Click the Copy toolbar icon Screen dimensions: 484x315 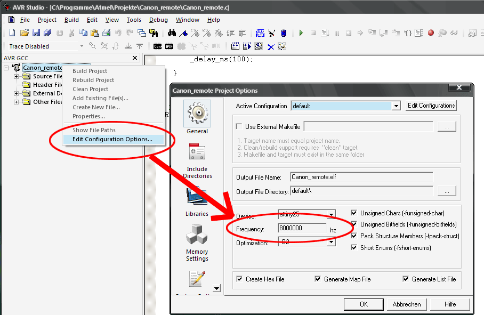pyautogui.click(x=83, y=33)
